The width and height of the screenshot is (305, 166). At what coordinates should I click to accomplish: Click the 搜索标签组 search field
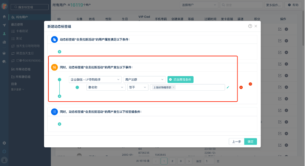[x=30, y=7]
